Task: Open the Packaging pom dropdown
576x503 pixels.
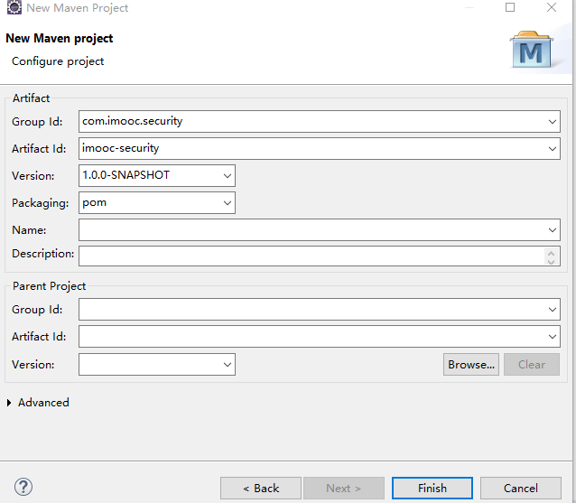Action: [228, 203]
